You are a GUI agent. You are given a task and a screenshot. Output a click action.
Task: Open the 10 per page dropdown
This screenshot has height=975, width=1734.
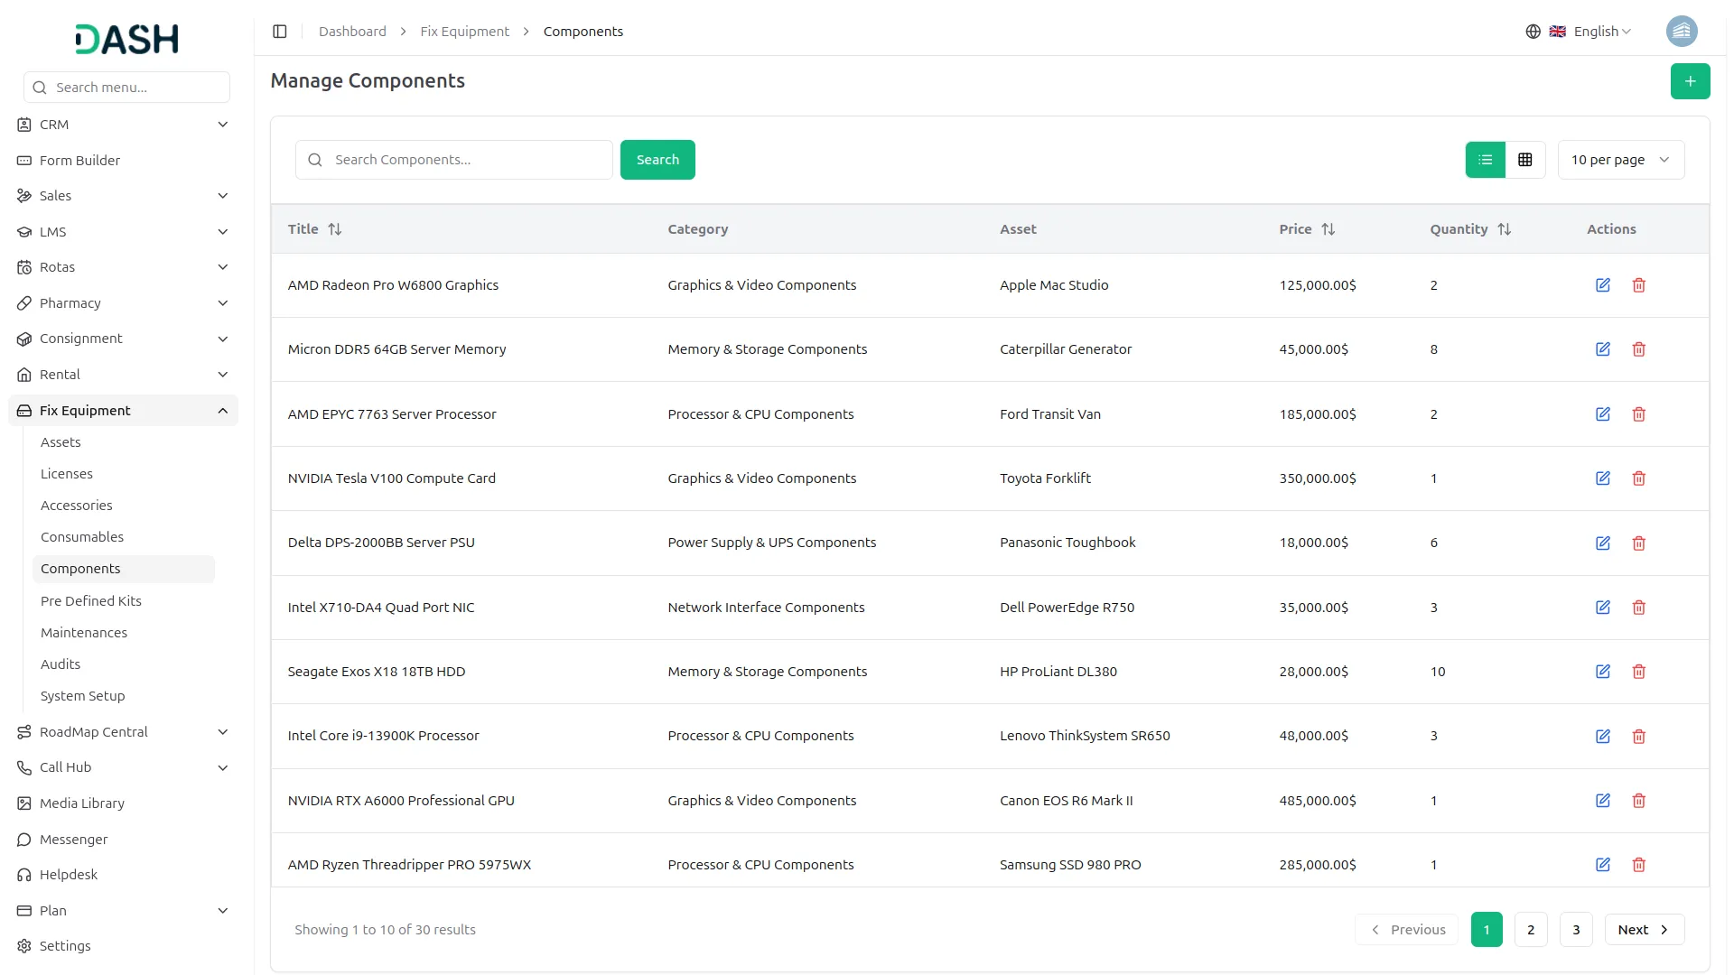tap(1620, 160)
